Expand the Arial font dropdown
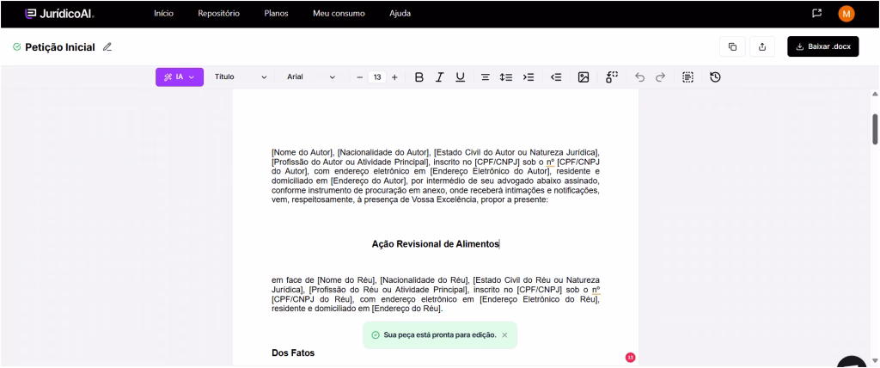This screenshot has width=880, height=368. click(311, 77)
